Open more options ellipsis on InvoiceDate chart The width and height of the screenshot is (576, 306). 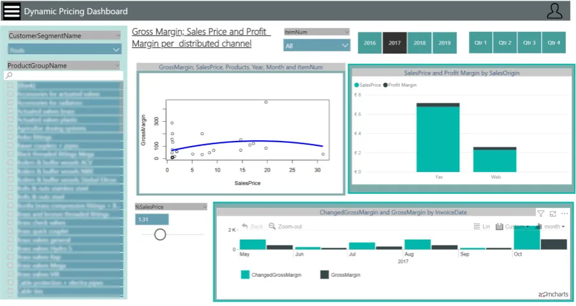tap(565, 214)
